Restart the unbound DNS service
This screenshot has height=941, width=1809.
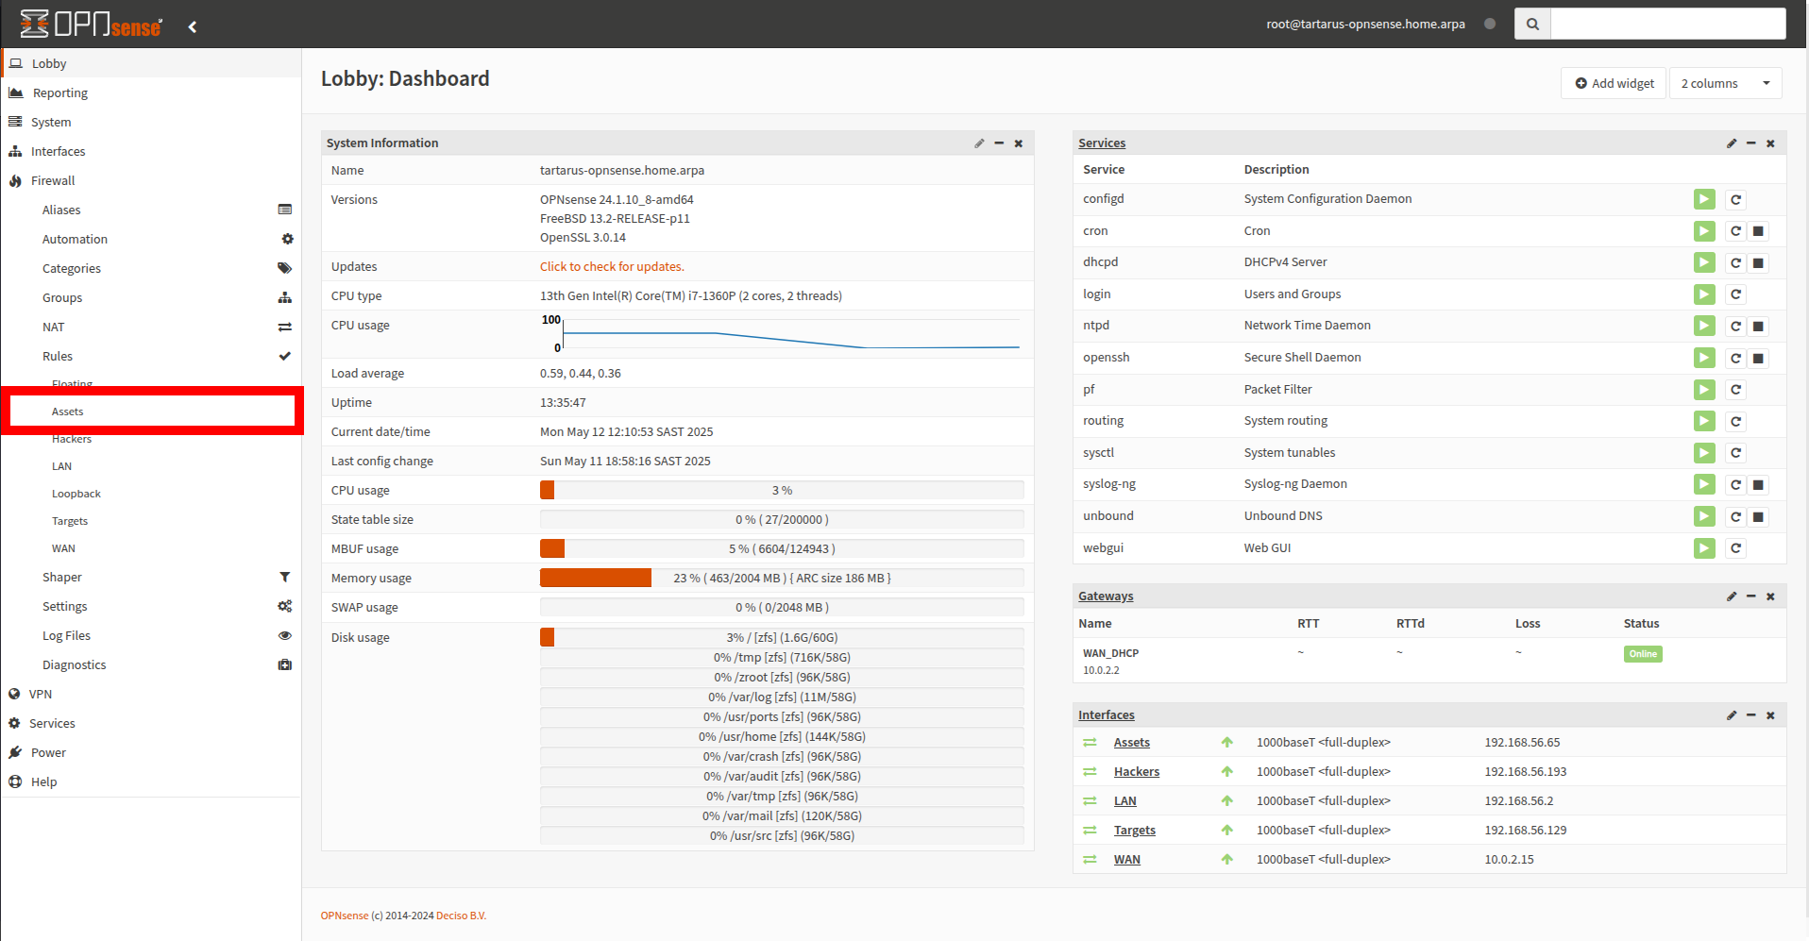pos(1735,516)
